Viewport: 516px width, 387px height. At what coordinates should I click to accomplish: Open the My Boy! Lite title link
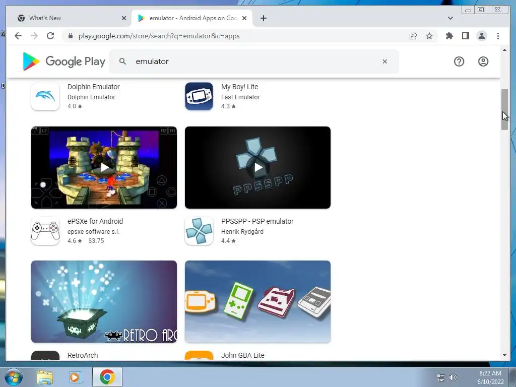point(239,87)
